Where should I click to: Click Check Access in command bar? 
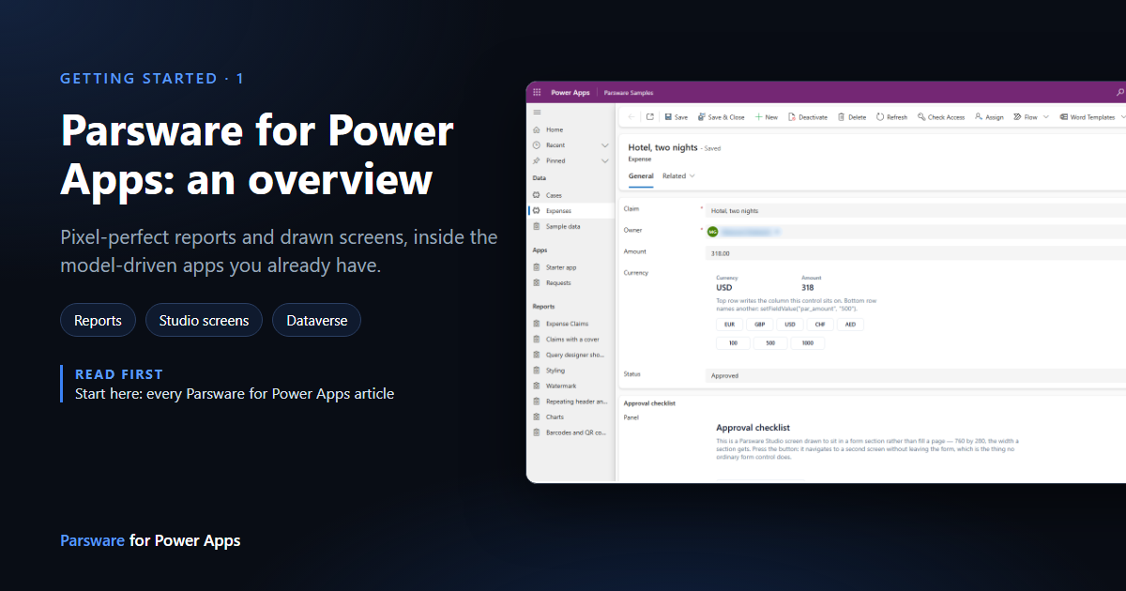click(941, 117)
